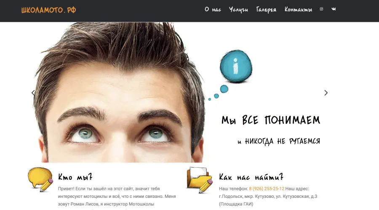Advance to next slide with right arrow
Viewport: 379px width, 210px height.
[x=326, y=93]
